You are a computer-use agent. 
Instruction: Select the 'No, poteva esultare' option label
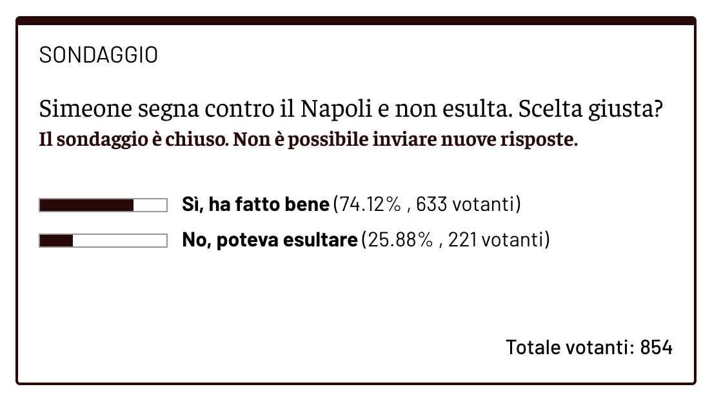click(x=270, y=241)
